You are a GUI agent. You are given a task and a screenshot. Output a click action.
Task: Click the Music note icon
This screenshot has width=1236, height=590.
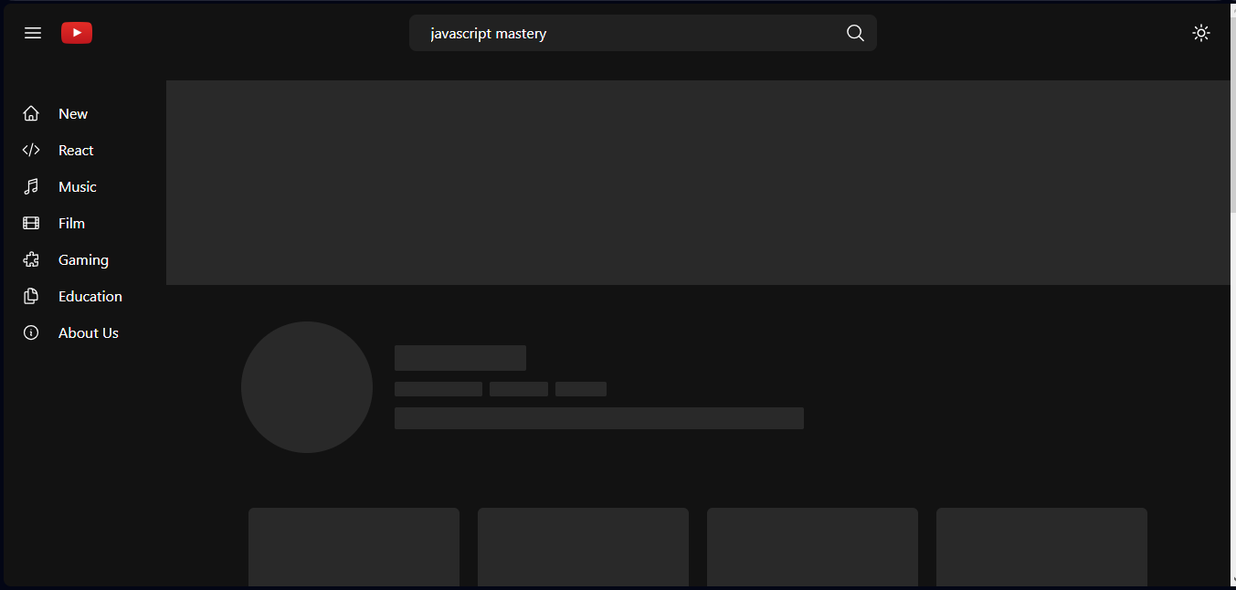point(31,186)
